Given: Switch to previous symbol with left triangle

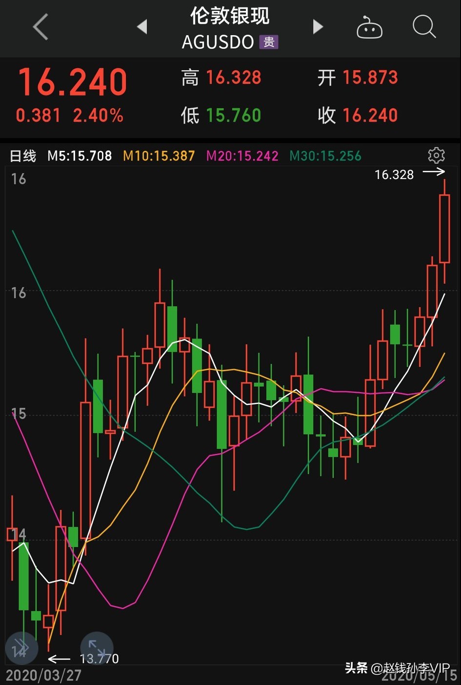Looking at the screenshot, I should tap(142, 27).
